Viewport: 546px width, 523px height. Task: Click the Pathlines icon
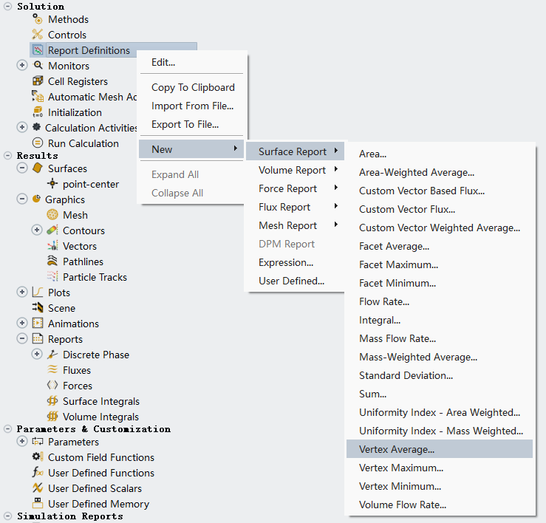(x=52, y=261)
